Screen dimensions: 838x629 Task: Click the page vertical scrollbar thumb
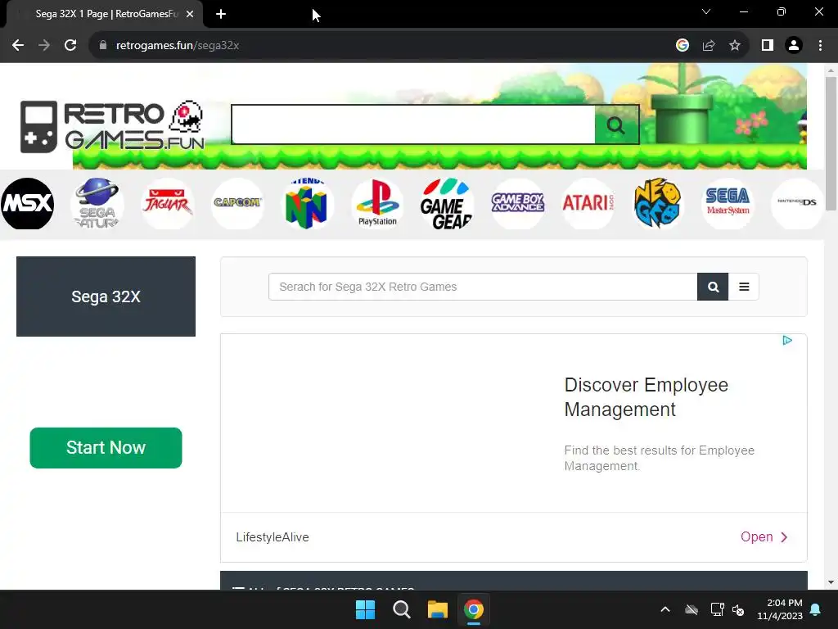(x=831, y=143)
